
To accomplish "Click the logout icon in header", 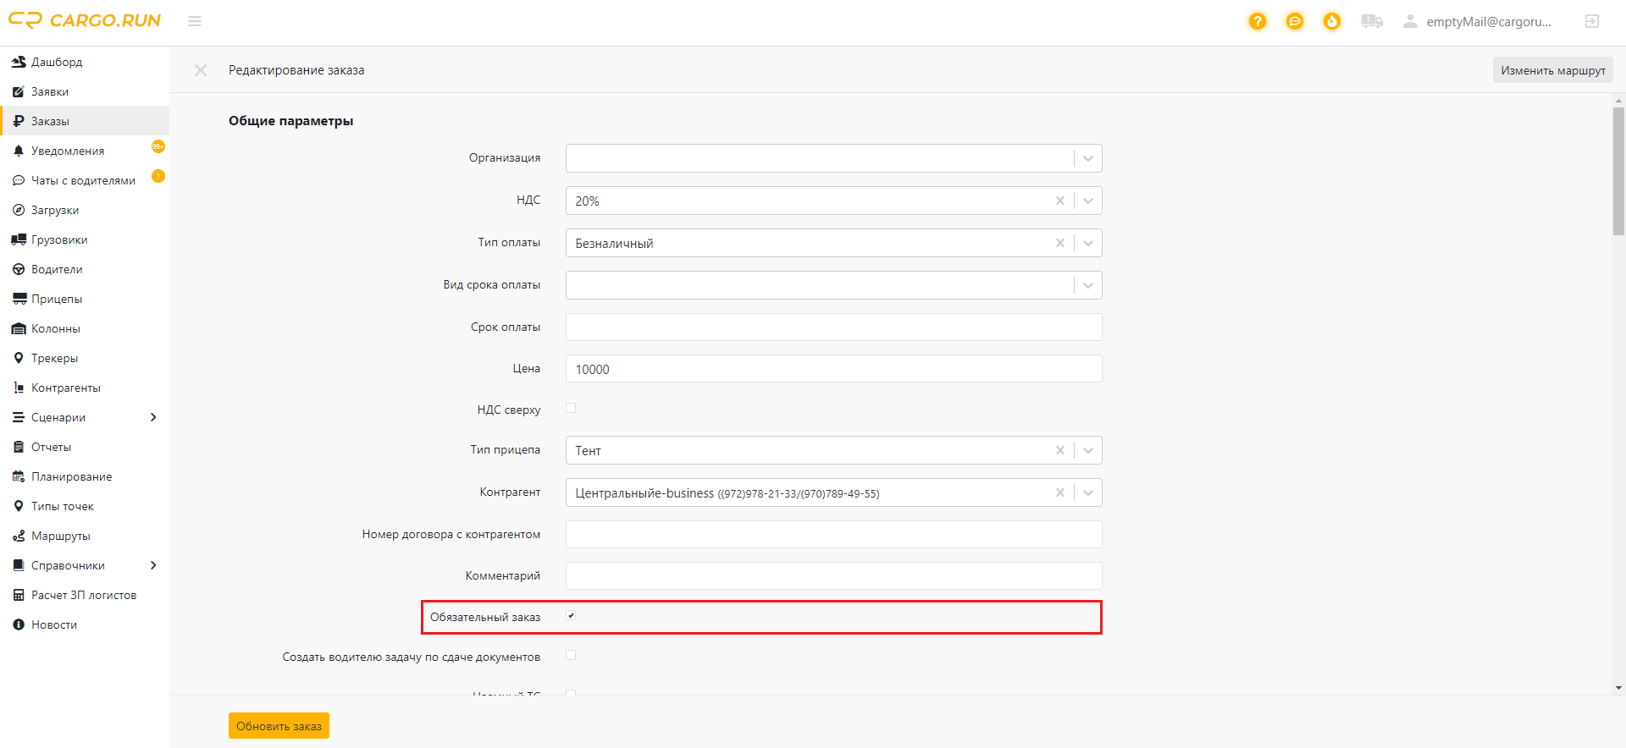I will pos(1592,21).
